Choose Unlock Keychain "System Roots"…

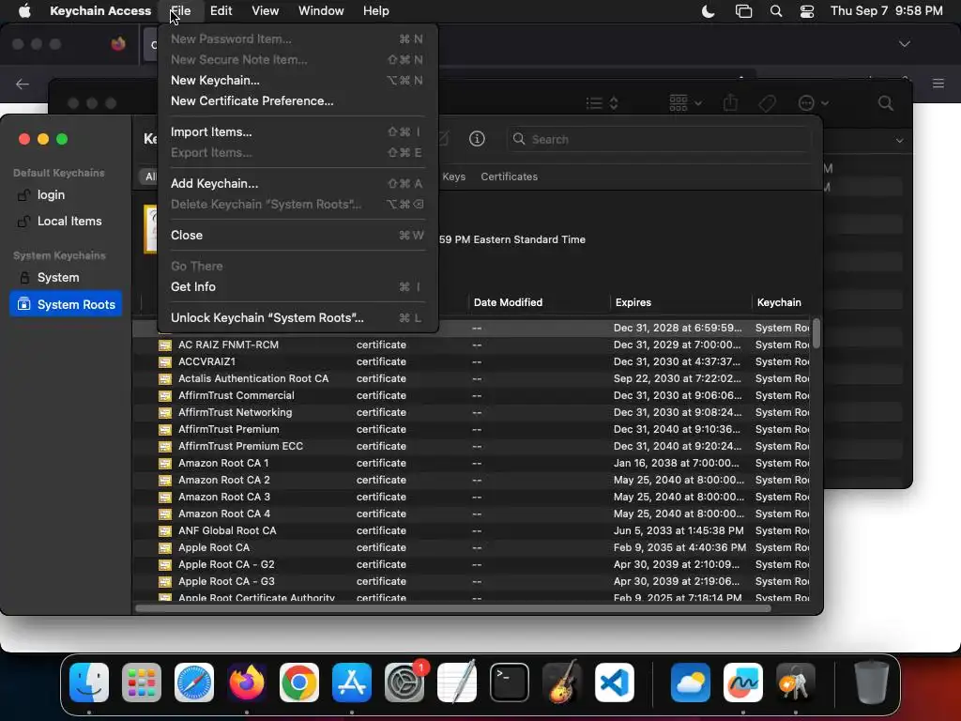point(297,317)
